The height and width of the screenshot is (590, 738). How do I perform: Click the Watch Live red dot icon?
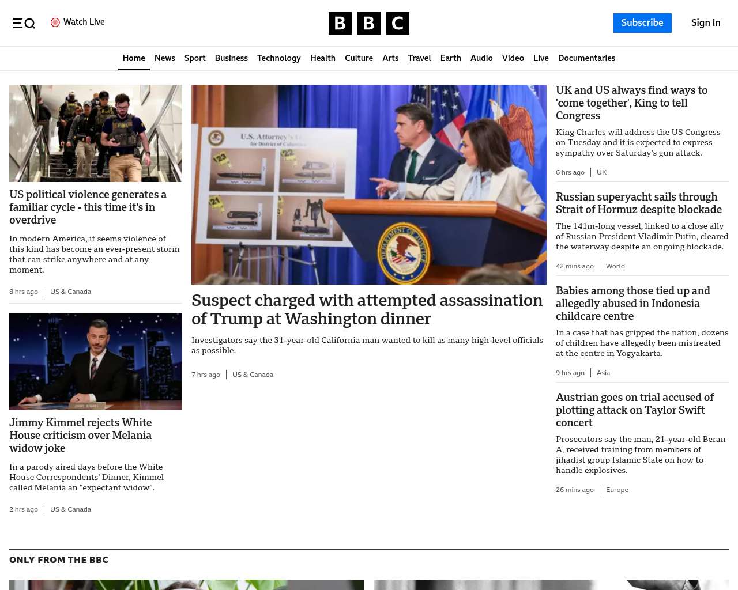click(x=55, y=22)
